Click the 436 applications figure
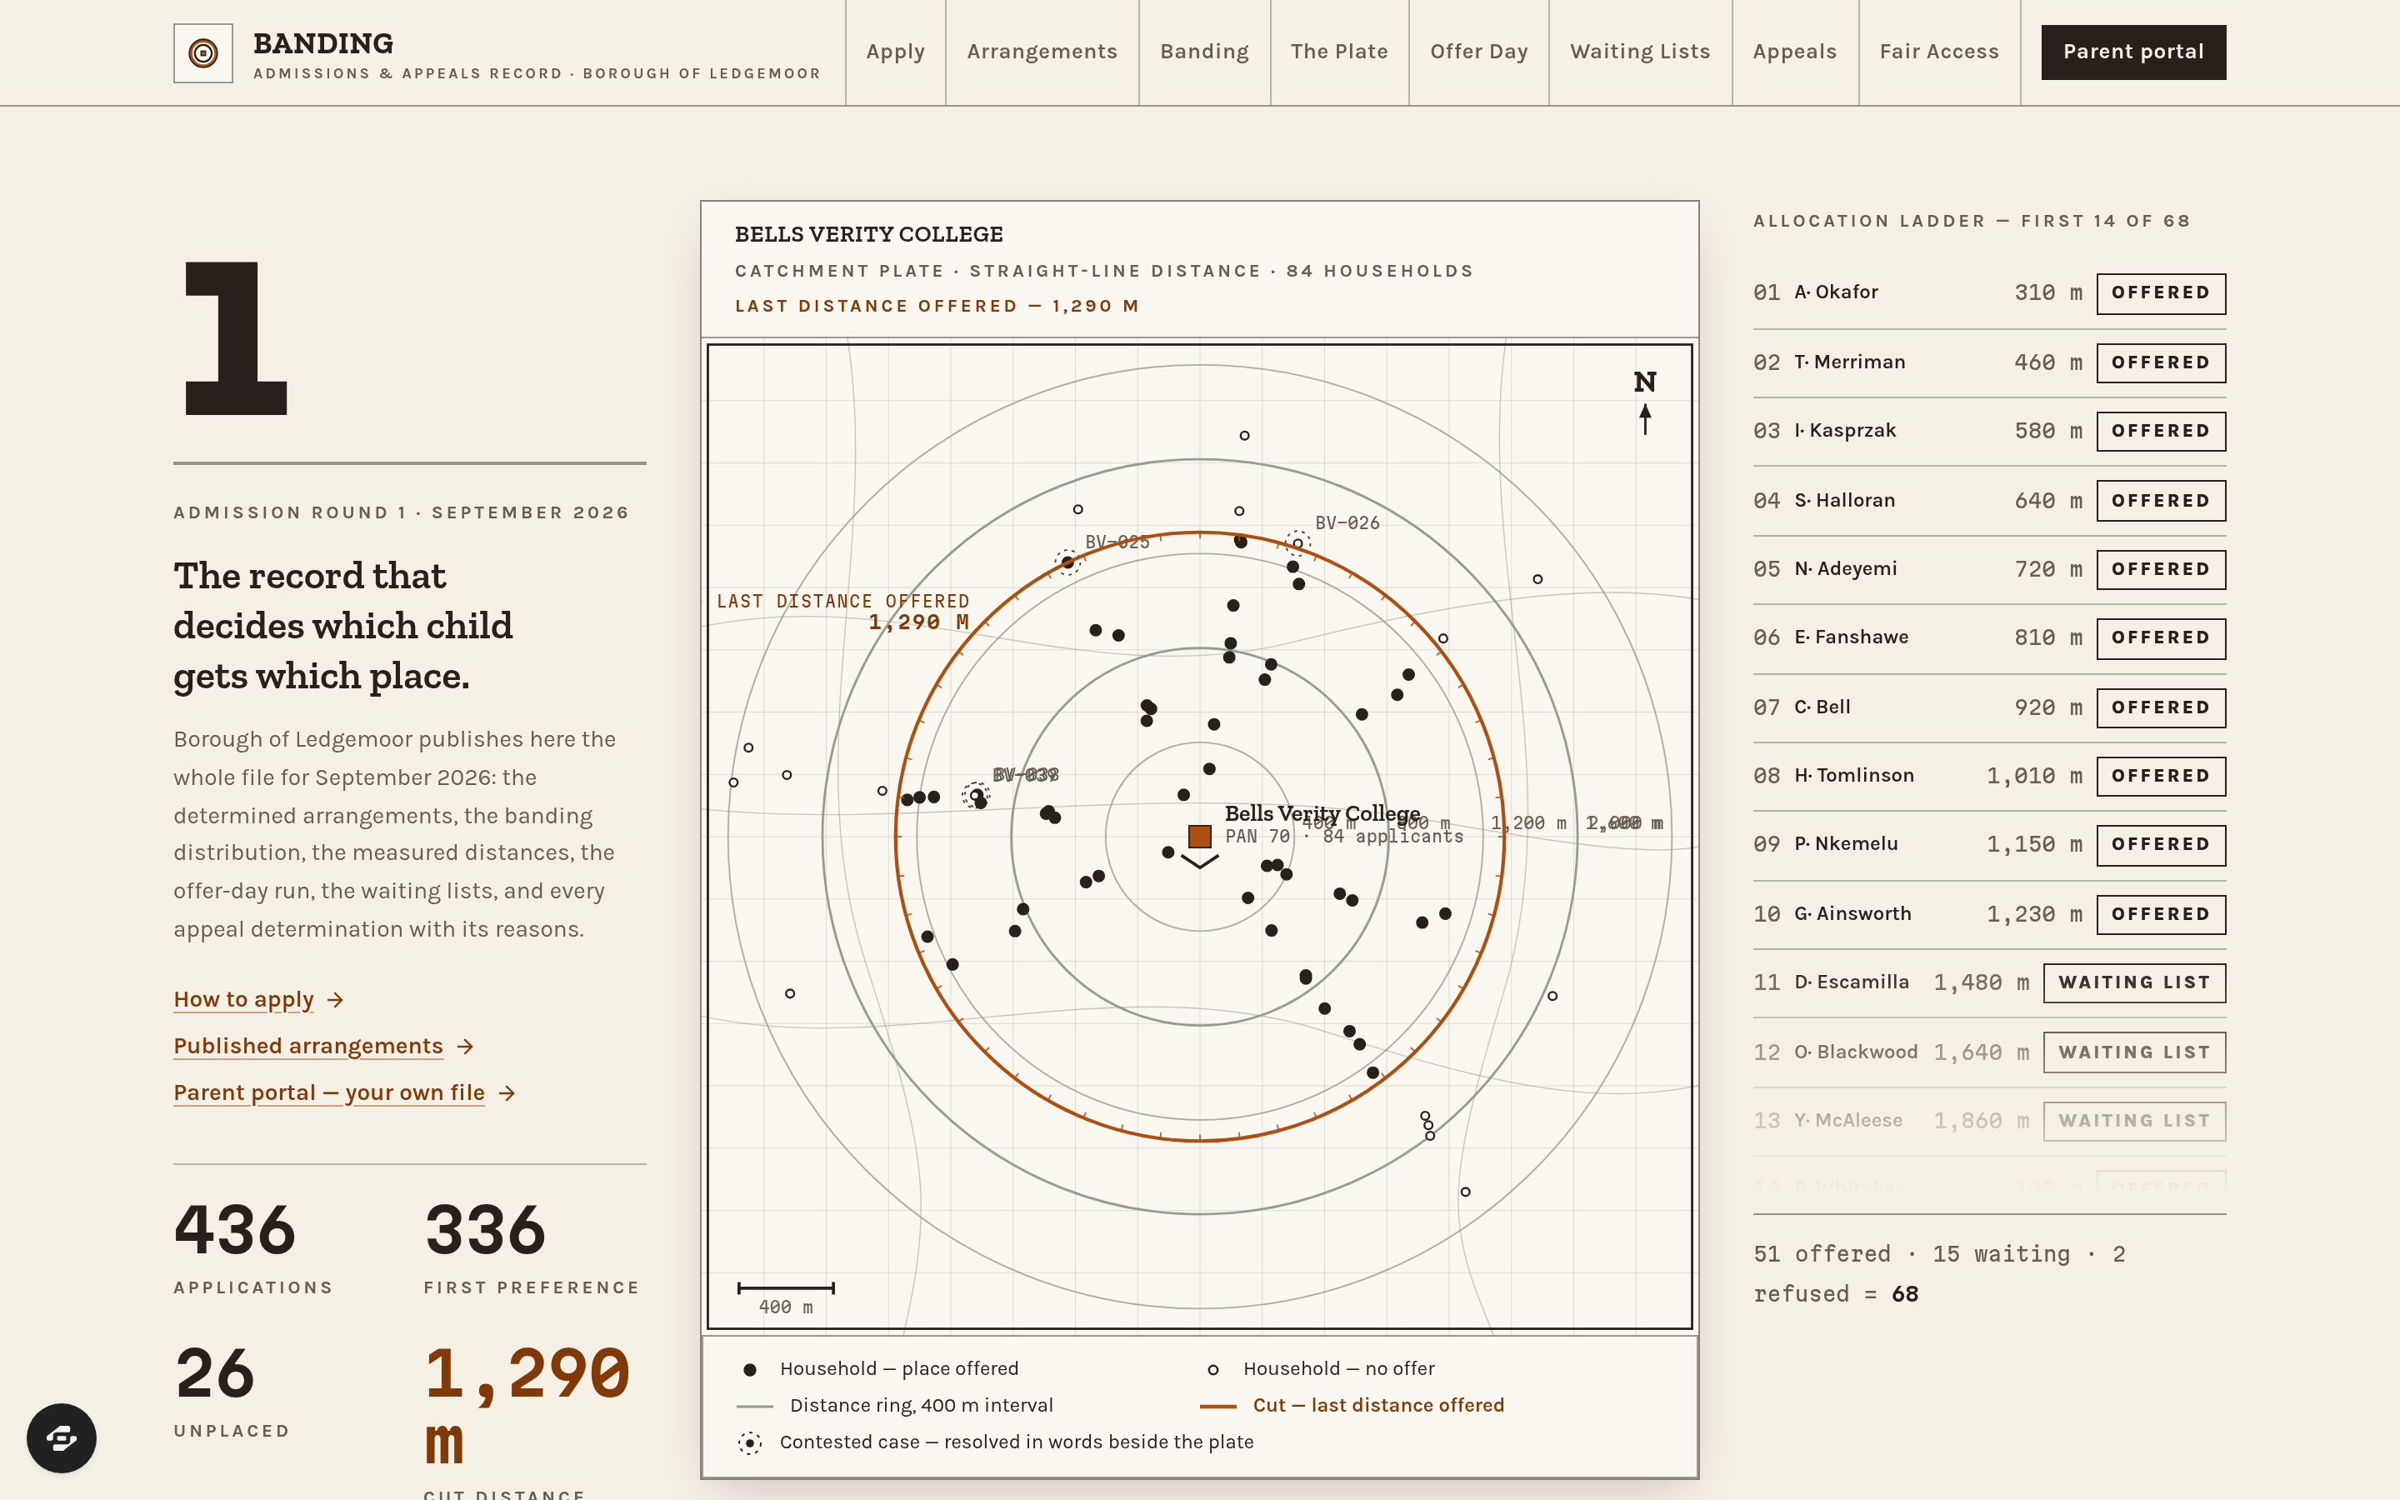This screenshot has width=2400, height=1500. [235, 1230]
